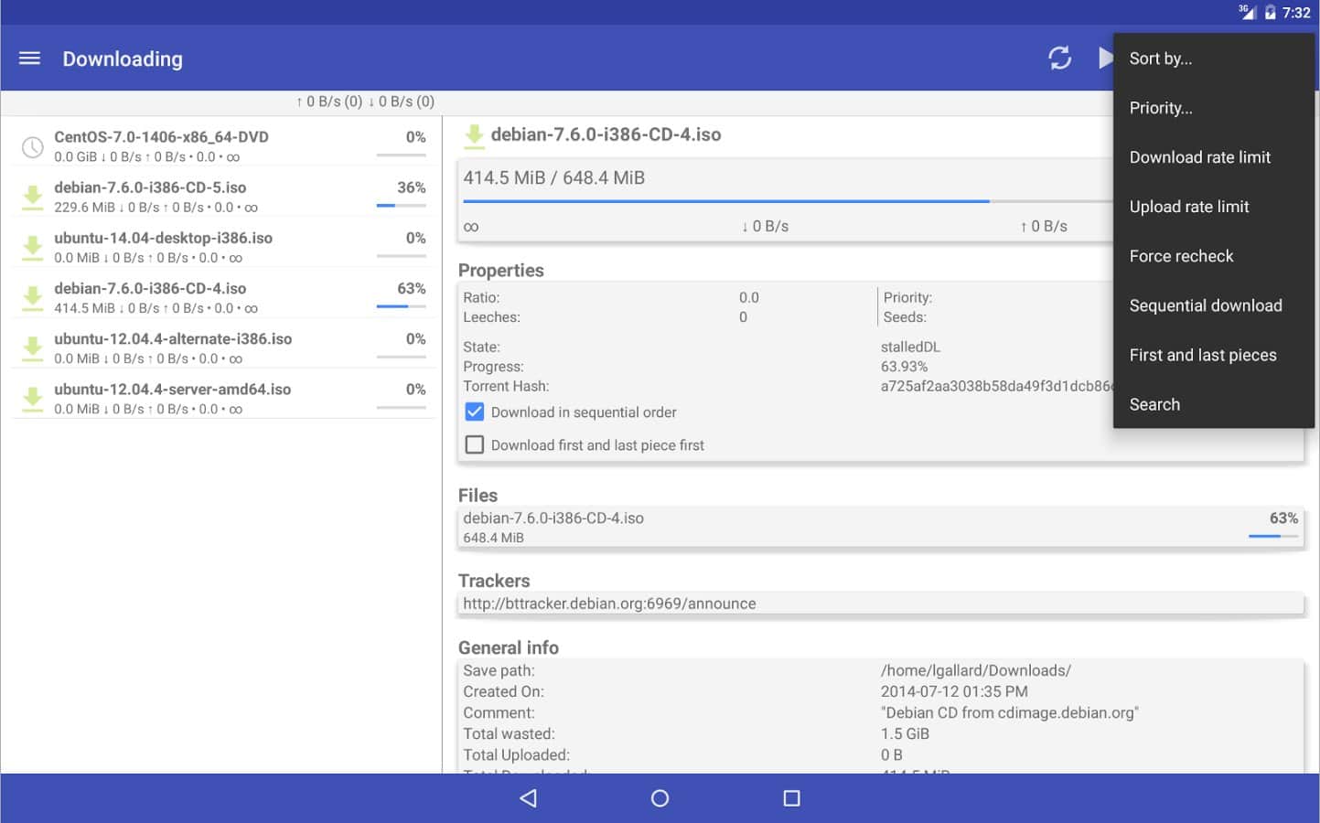The image size is (1320, 823).
Task: Tap the Android home circle button
Action: [x=660, y=798]
